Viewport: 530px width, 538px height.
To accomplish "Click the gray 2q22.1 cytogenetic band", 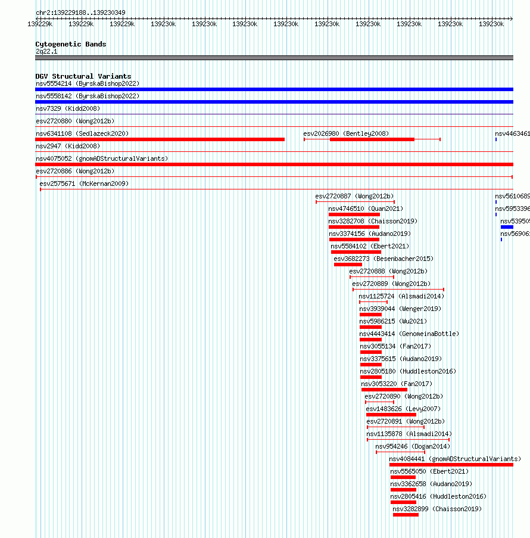I will point(274,58).
